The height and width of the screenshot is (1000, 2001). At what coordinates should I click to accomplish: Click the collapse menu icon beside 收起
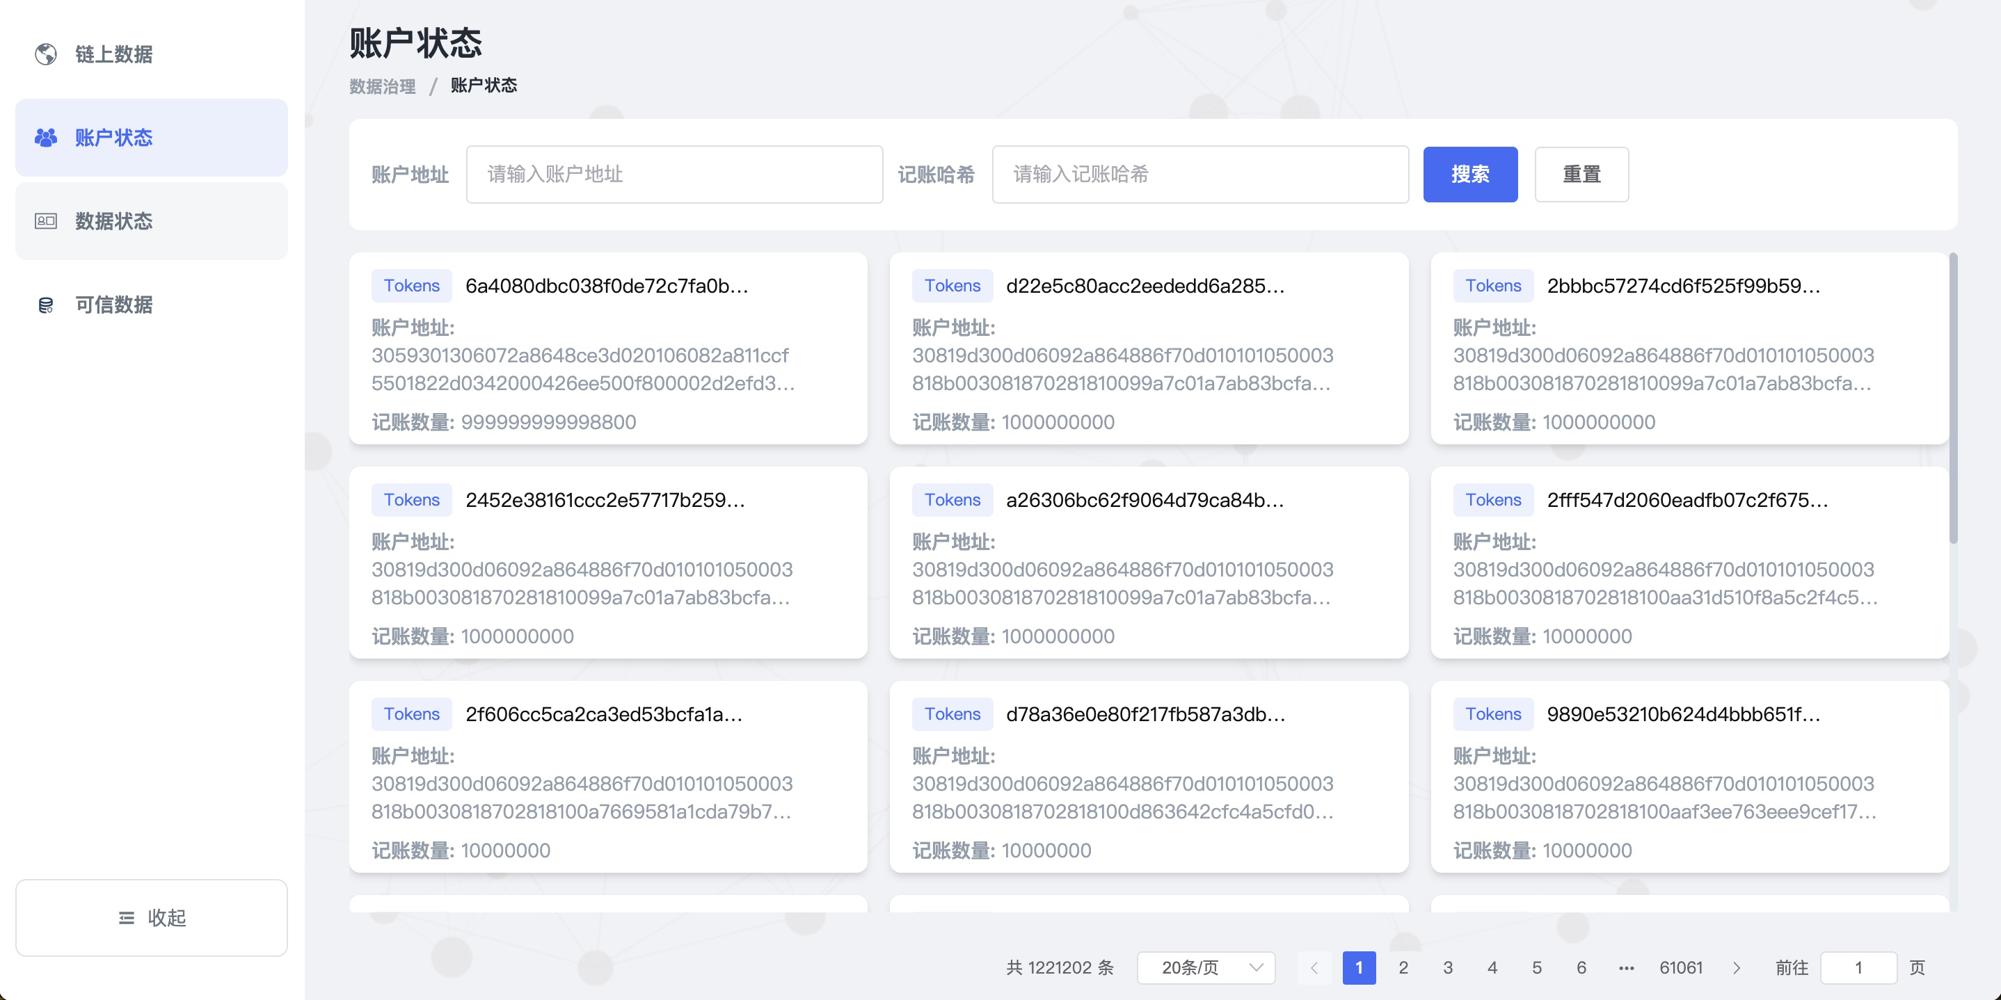click(126, 918)
